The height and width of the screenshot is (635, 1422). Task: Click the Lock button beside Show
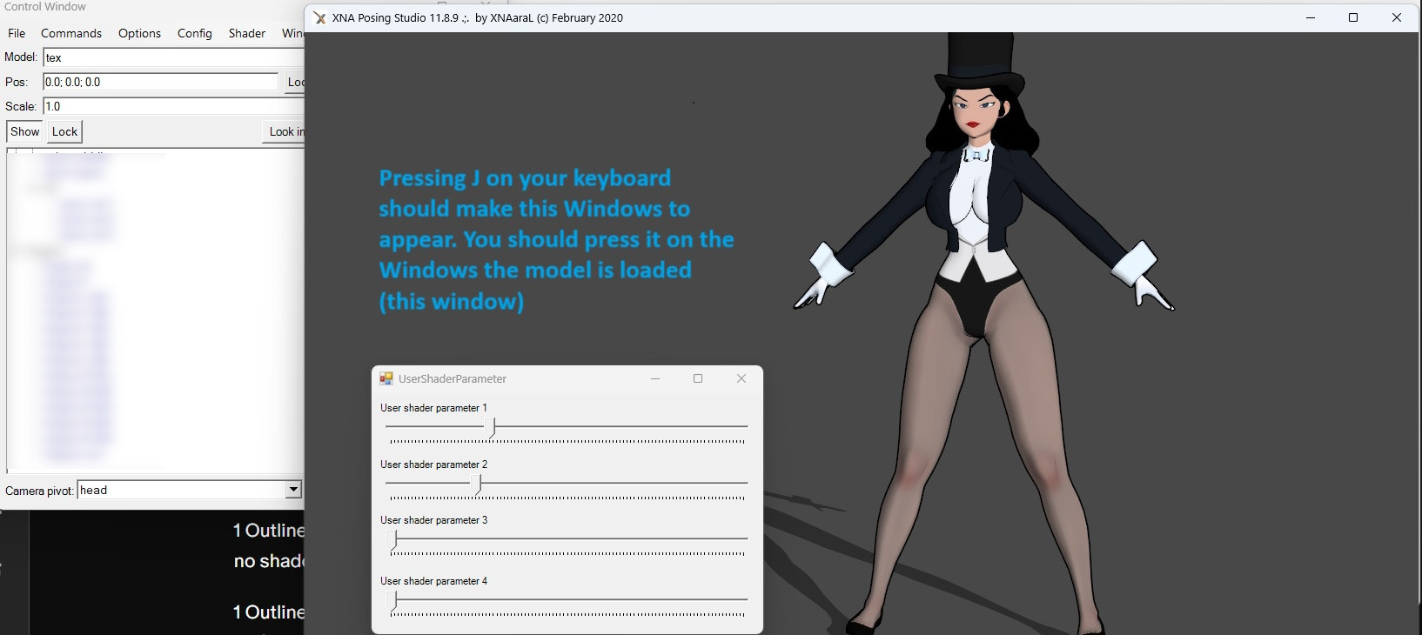[x=64, y=131]
